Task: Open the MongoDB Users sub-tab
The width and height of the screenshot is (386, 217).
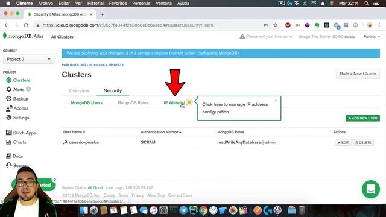Action: 86,103
